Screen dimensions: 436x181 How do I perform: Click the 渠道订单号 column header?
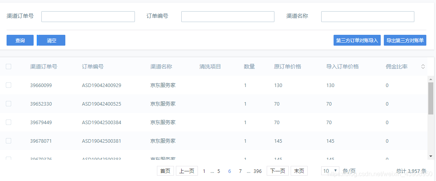coord(44,67)
